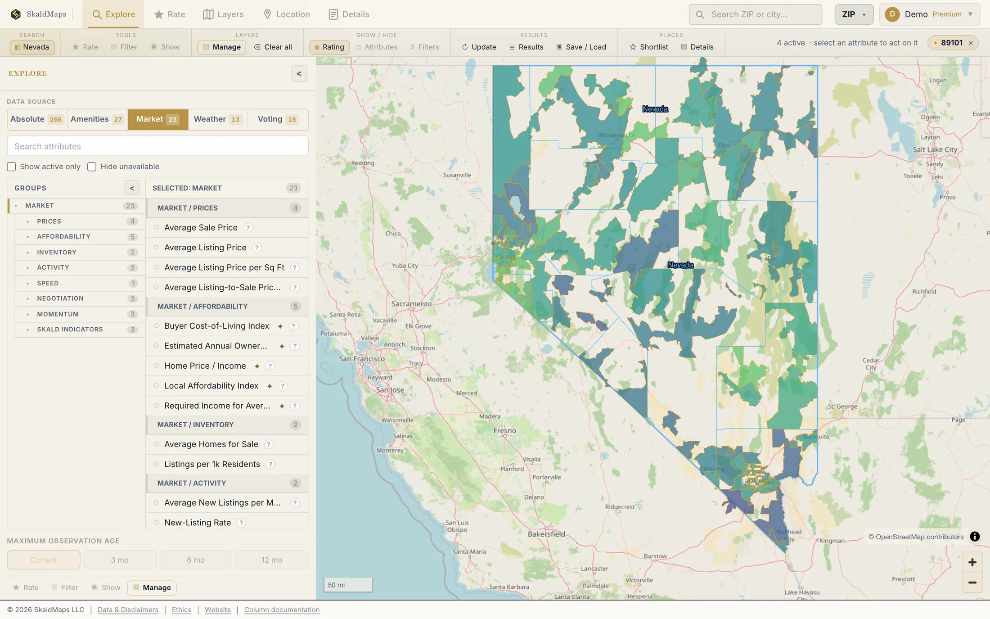Click the SKALD INDICATORS subgroup

click(79, 330)
